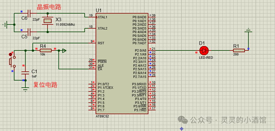275x131 pixels.
Task: Click the 10k value of R4
Action: (42, 55)
